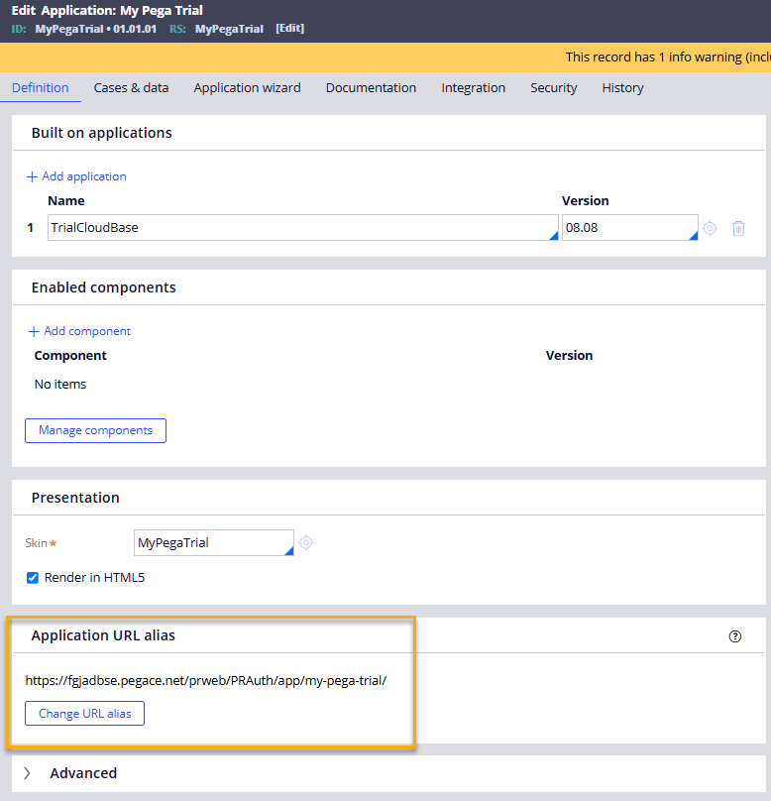
Task: Expand the Advanced section
Action: [x=27, y=772]
